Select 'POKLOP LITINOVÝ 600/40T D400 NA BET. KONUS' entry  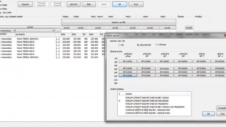tap(147, 98)
